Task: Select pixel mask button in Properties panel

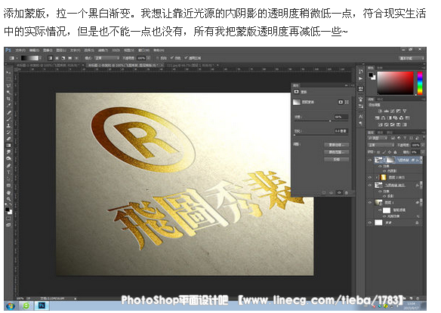Action: tap(341, 102)
